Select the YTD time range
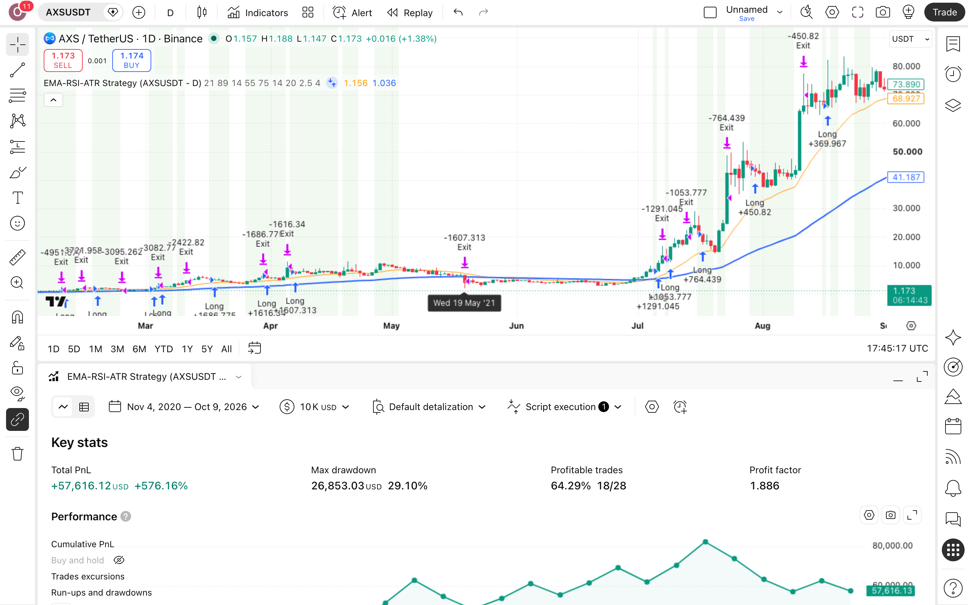Screen dimensions: 968x605 pos(164,349)
